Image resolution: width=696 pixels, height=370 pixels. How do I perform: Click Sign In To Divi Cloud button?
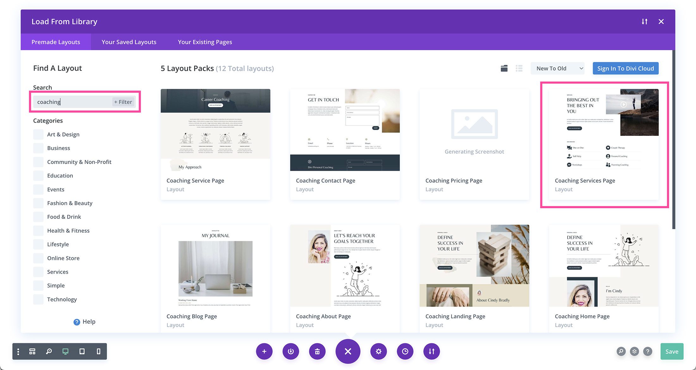coord(625,68)
